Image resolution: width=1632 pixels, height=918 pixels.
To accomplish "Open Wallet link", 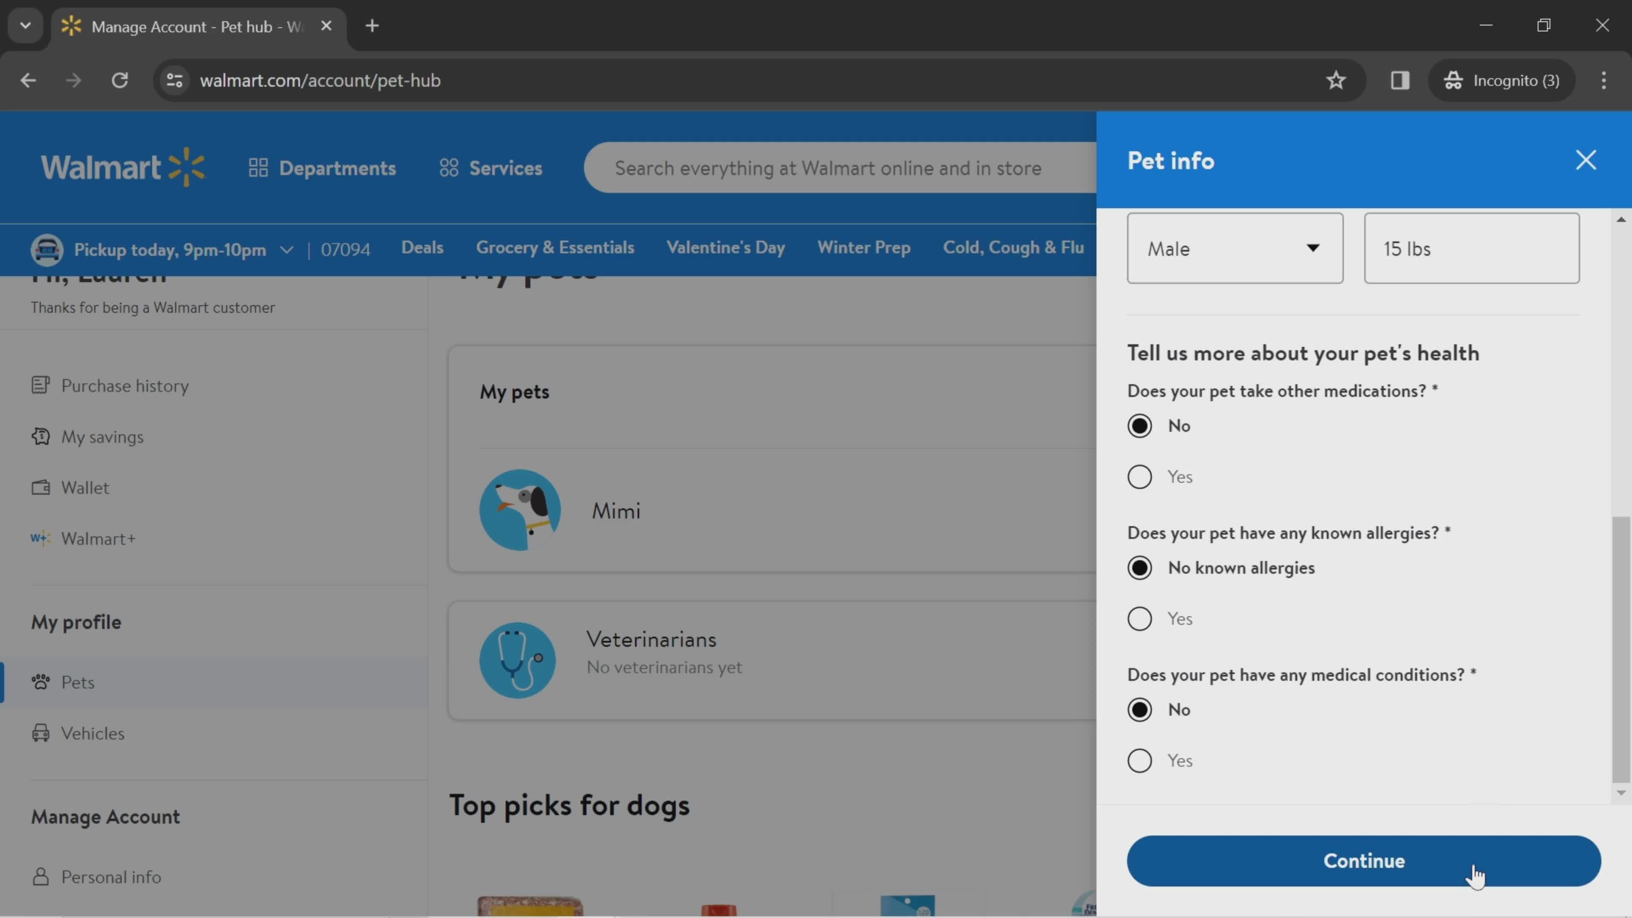I will click(85, 488).
